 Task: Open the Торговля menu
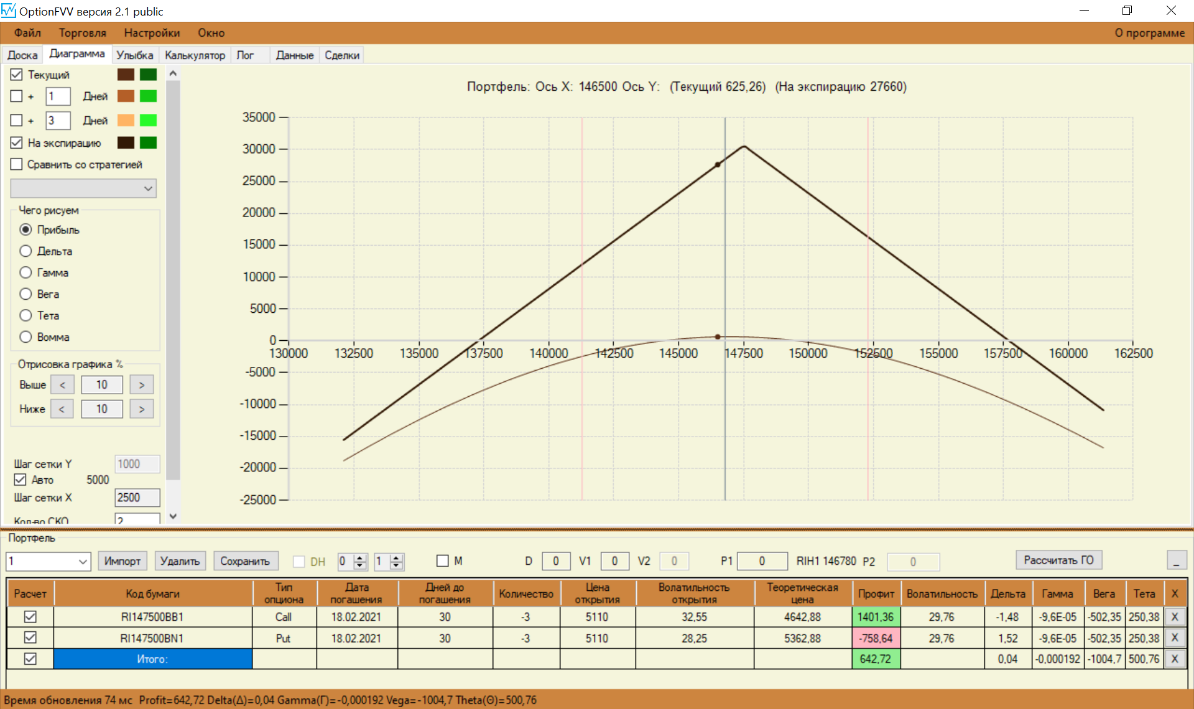tap(82, 33)
